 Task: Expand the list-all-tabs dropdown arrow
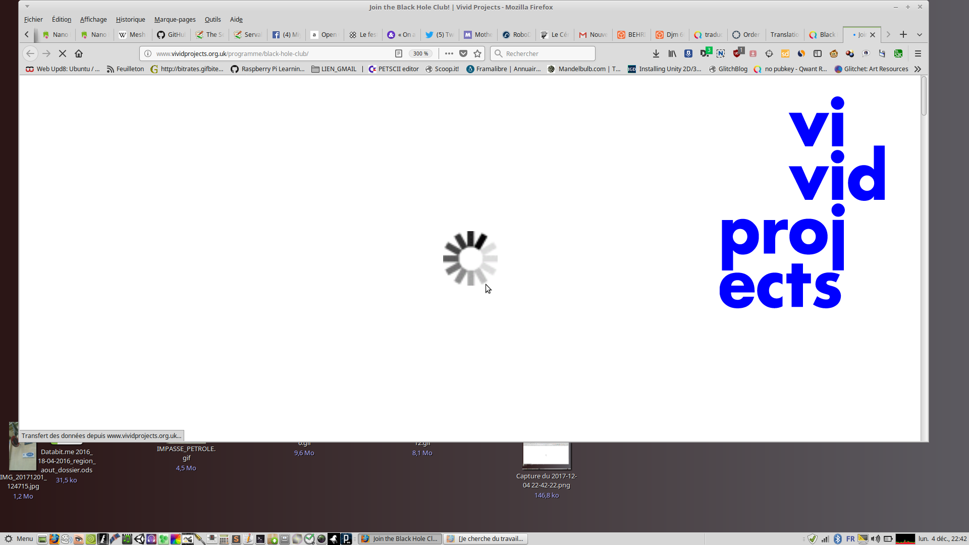click(x=920, y=35)
